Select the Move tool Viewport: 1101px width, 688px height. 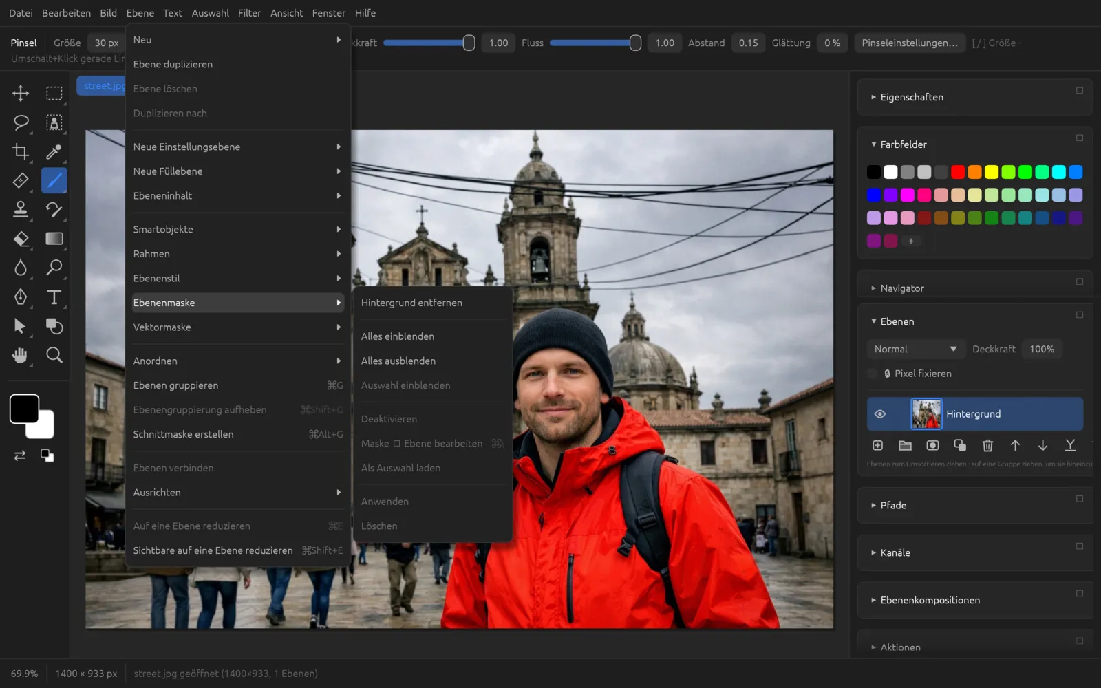coord(21,93)
